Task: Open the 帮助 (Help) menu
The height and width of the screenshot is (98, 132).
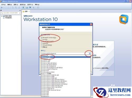Action: (x=37, y=4)
